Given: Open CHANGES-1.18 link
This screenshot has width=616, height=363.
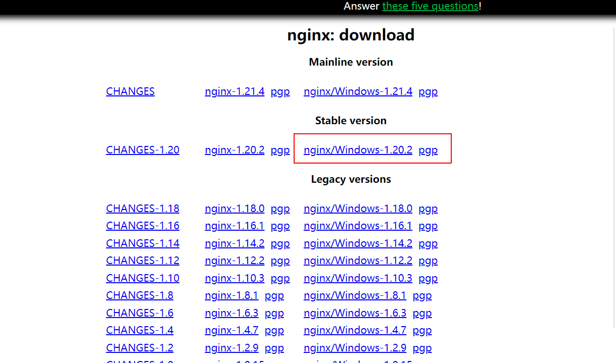Looking at the screenshot, I should pos(143,209).
